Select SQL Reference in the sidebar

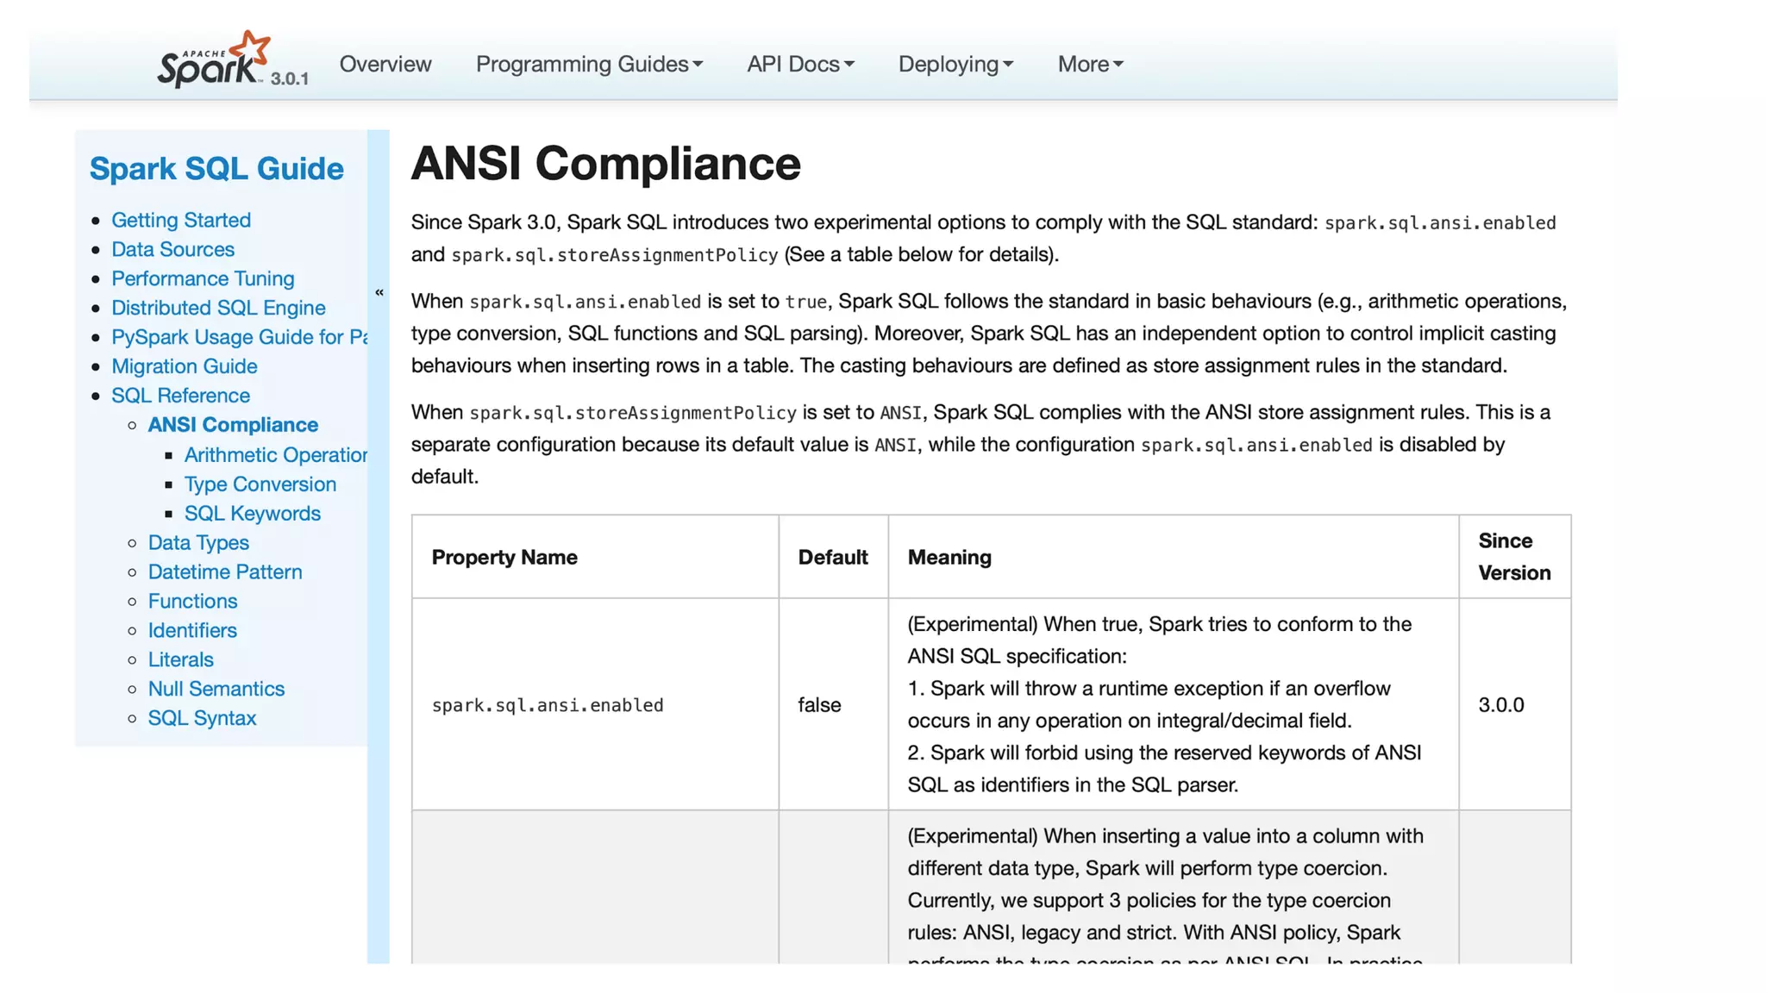click(180, 396)
